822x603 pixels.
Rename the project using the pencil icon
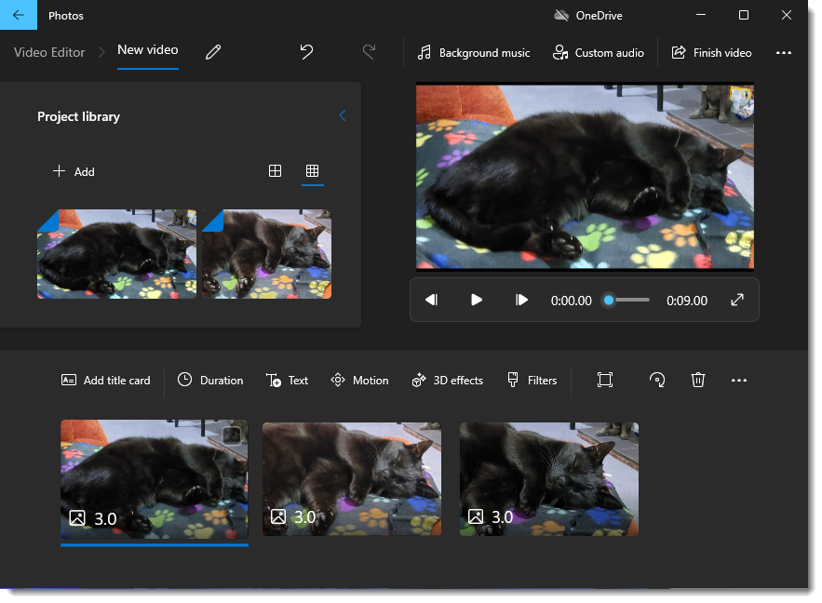coord(213,52)
